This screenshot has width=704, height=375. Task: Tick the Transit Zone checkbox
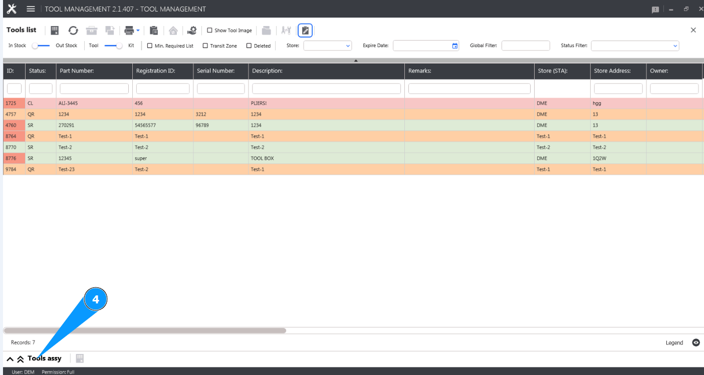click(x=205, y=46)
